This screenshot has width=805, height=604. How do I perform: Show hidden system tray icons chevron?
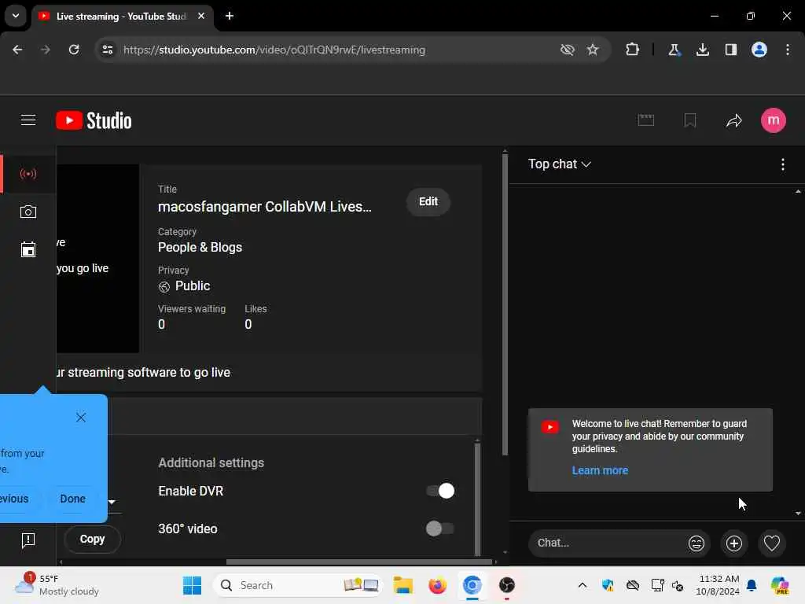click(x=583, y=585)
